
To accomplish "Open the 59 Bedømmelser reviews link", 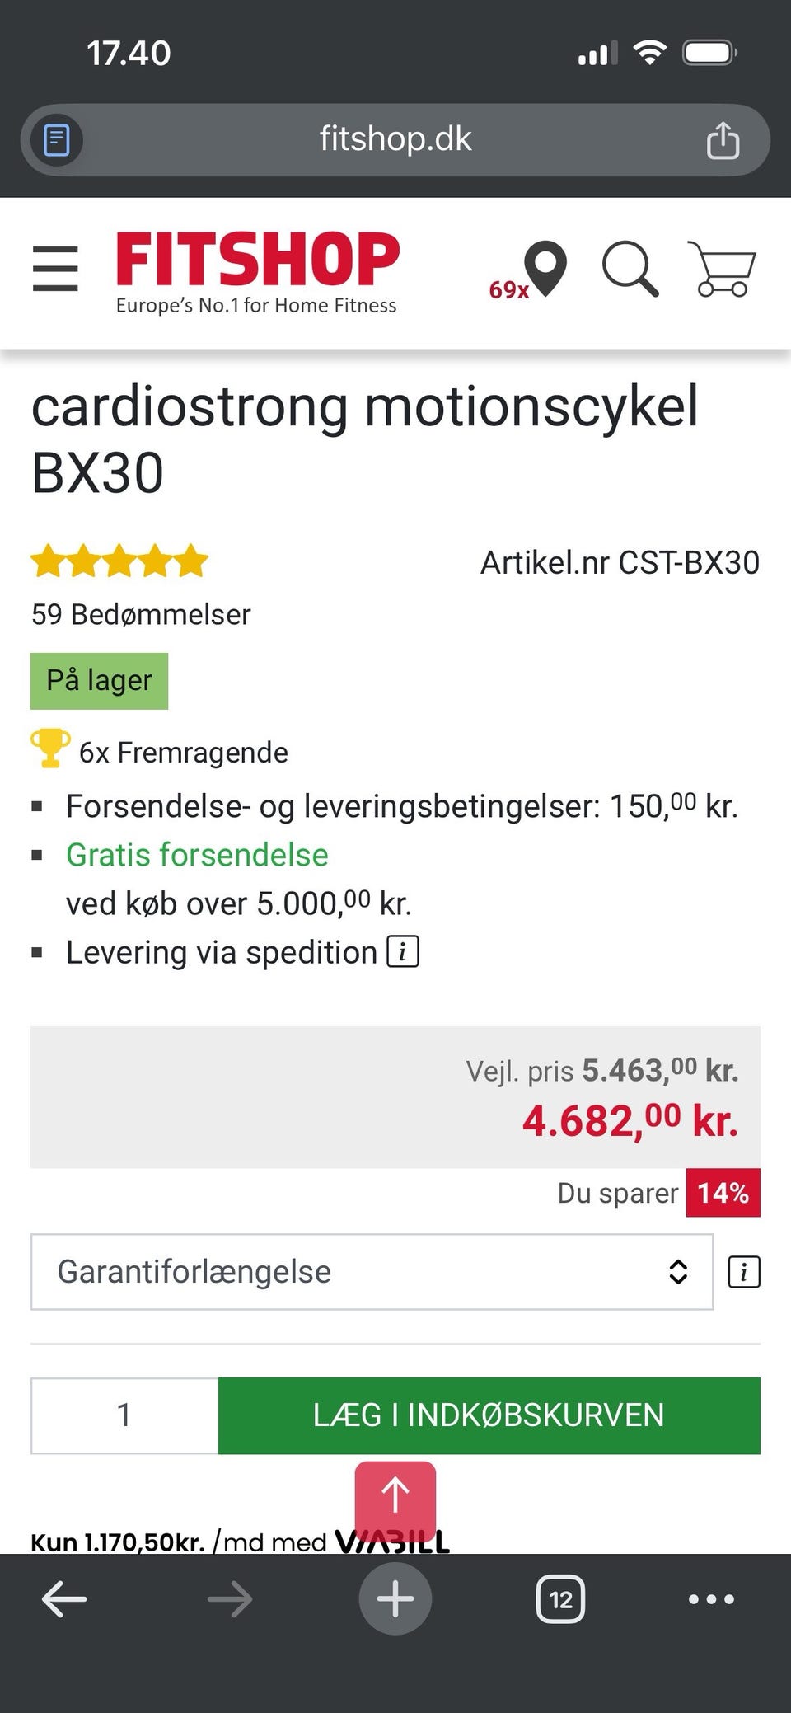I will (x=141, y=614).
